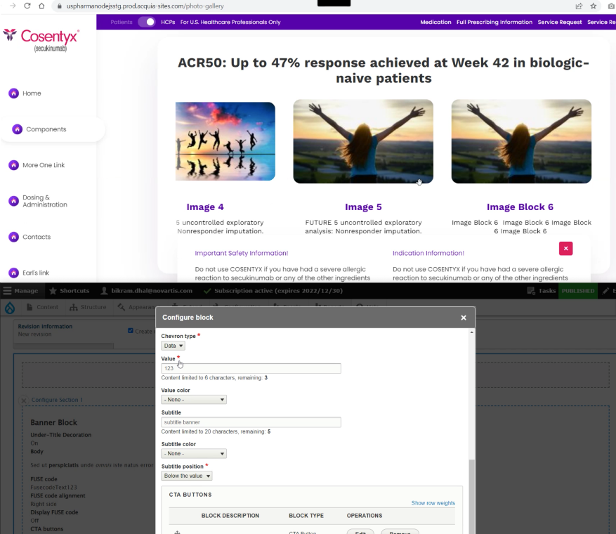Open Service Request in top navigation
Image resolution: width=616 pixels, height=534 pixels.
tap(559, 22)
